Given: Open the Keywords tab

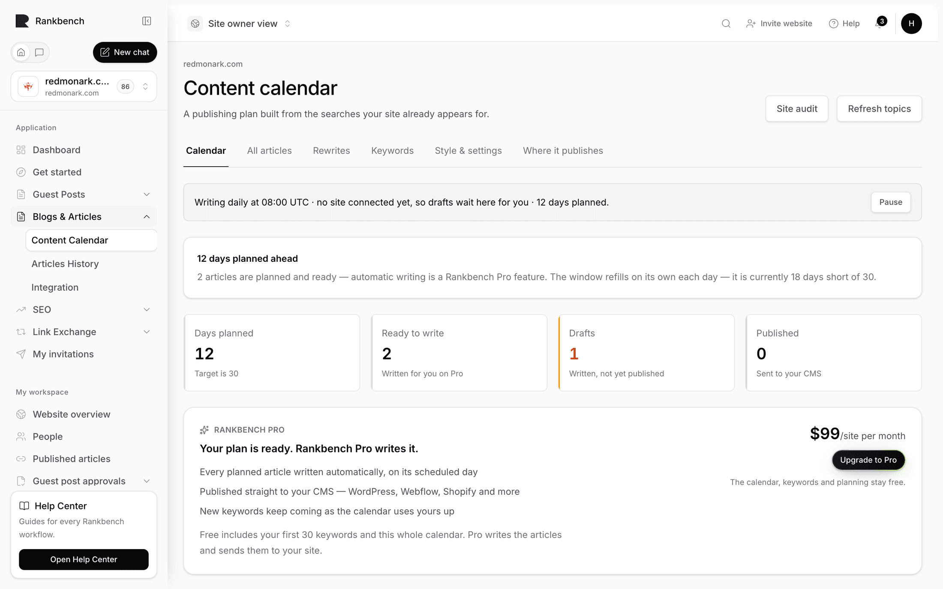Looking at the screenshot, I should click(x=392, y=151).
